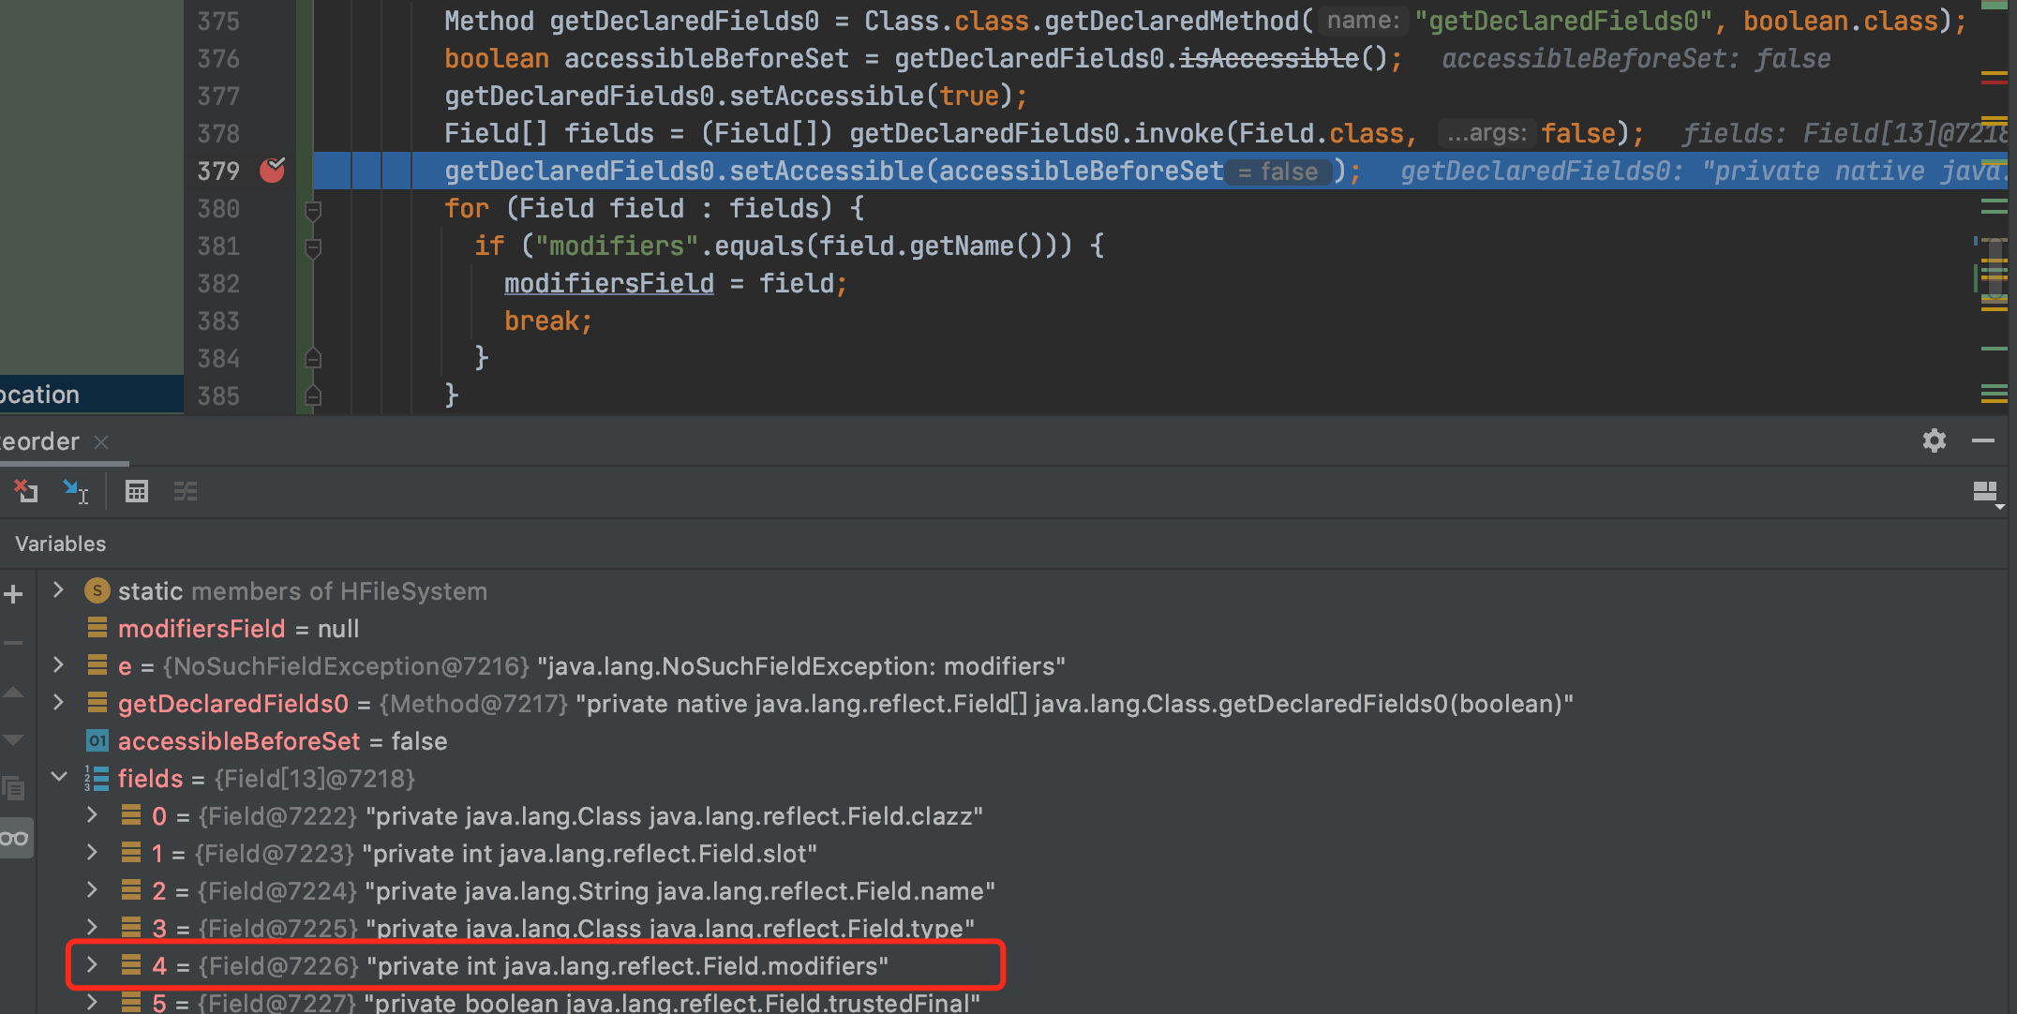
Task: Minimize the debug tool panel
Action: pos(1983,440)
